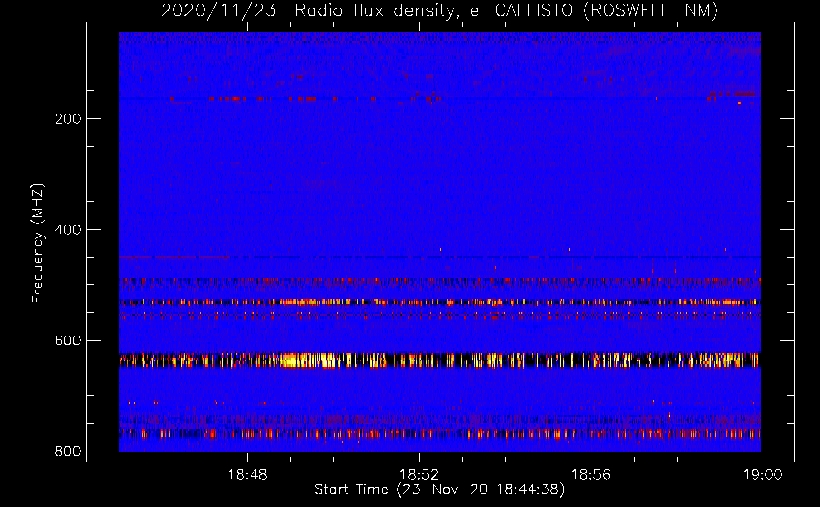Click the 800 frequency tick label
The image size is (820, 507).
[68, 451]
